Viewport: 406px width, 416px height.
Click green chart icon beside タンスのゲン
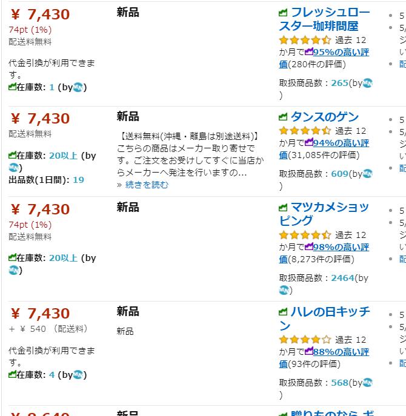tap(283, 116)
